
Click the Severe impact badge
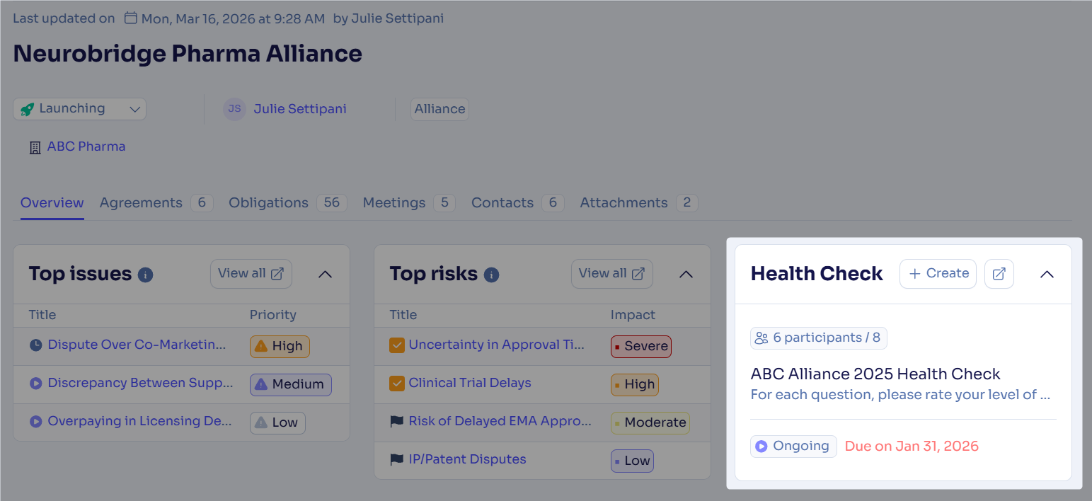[x=640, y=347]
